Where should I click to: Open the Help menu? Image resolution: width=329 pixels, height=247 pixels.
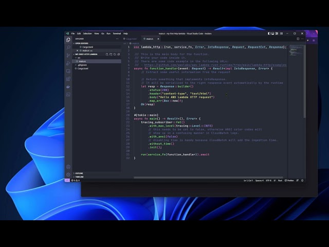coord(125,33)
